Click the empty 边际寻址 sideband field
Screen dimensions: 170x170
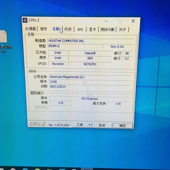(61, 107)
